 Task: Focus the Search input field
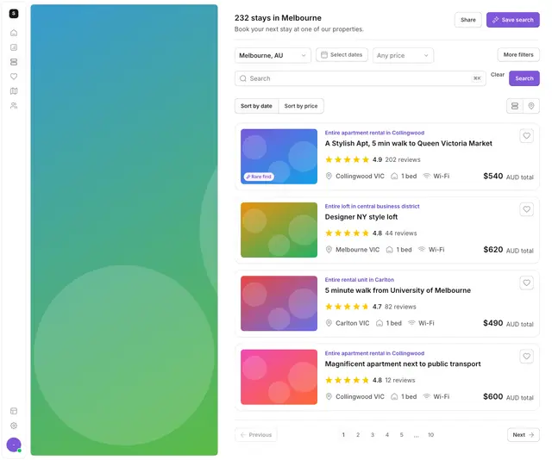(x=361, y=78)
